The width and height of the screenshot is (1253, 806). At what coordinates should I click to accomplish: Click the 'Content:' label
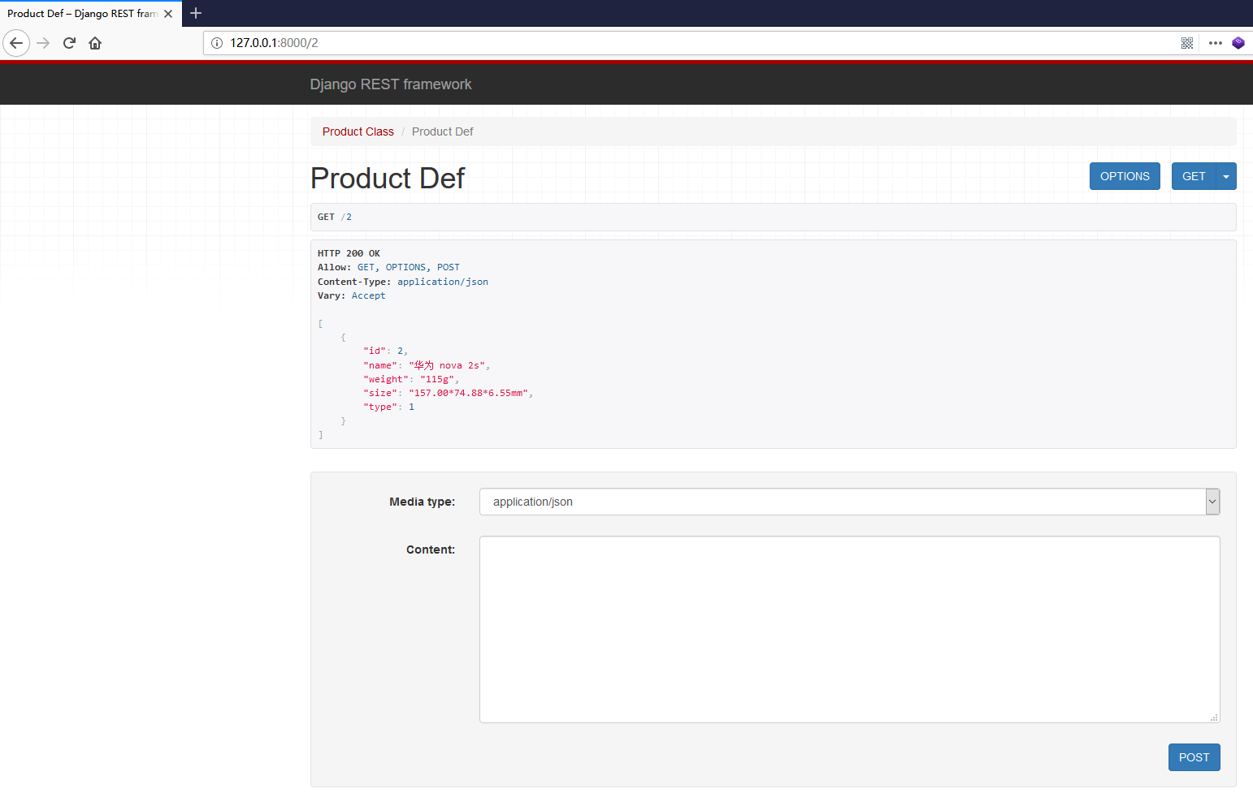click(x=431, y=550)
